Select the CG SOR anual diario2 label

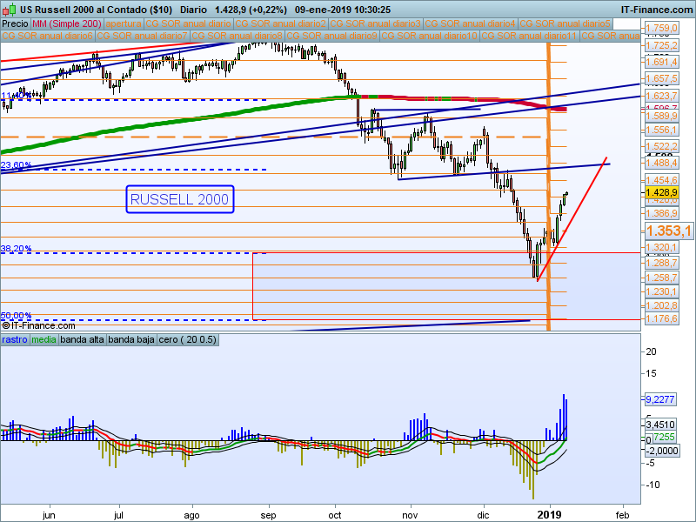(x=280, y=23)
